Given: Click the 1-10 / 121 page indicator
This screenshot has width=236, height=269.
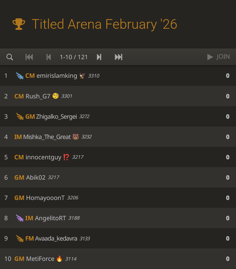Looking at the screenshot, I should click(73, 57).
